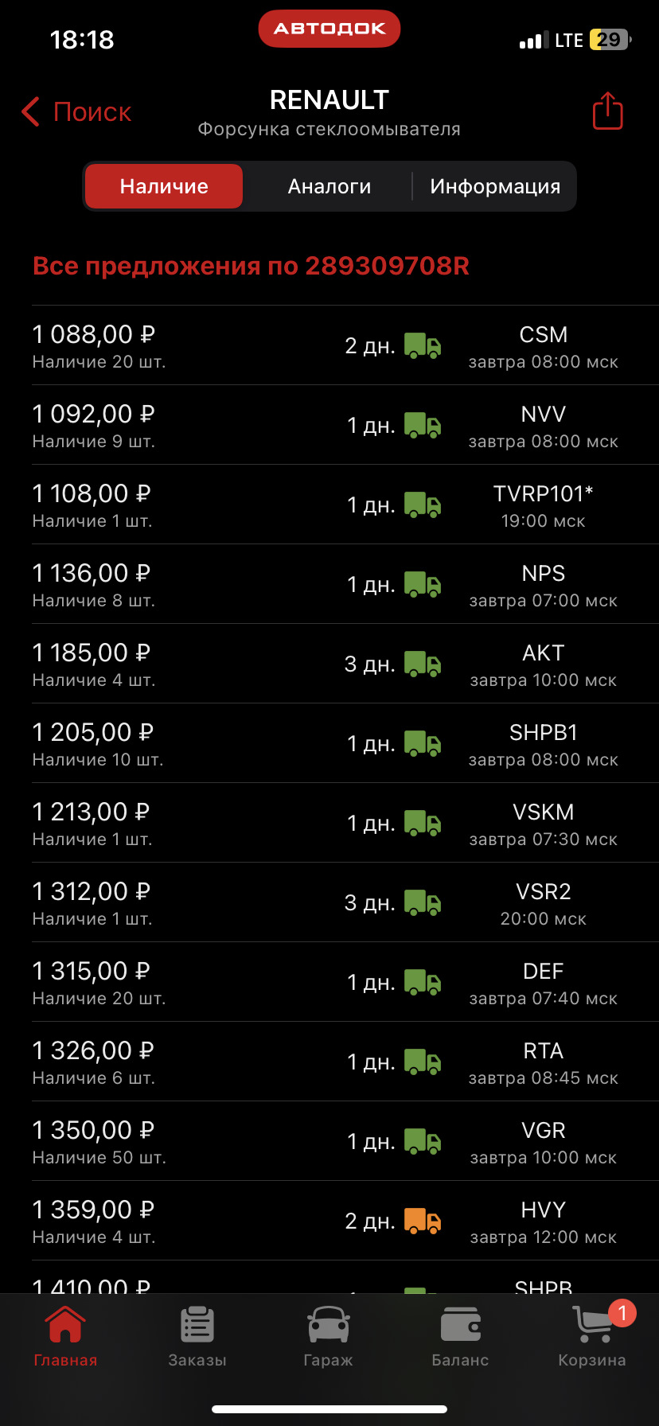The image size is (659, 1426).
Task: Select the 1 092,00 ₽ NVV offer
Action: [345, 425]
